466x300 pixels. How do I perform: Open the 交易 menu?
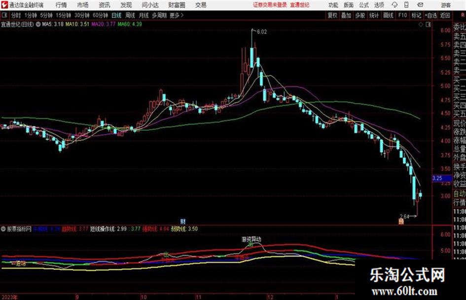(201, 5)
